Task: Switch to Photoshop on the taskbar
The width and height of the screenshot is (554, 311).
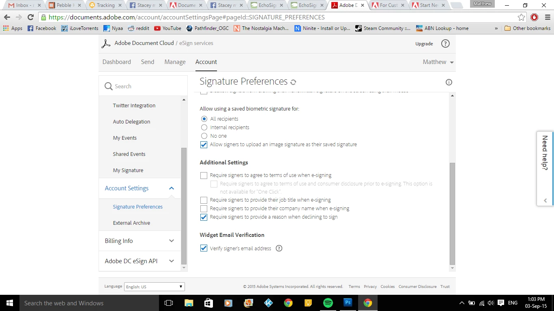Action: point(348,303)
